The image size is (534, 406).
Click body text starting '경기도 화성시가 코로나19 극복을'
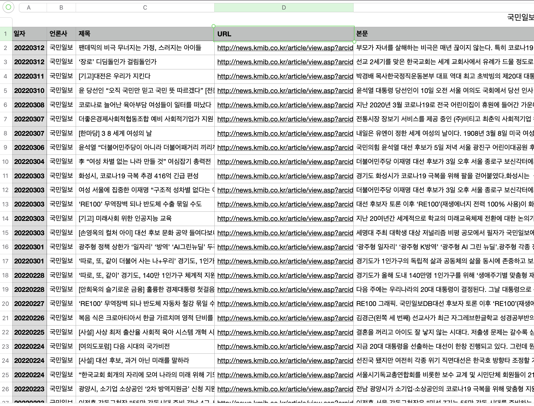tap(445, 176)
